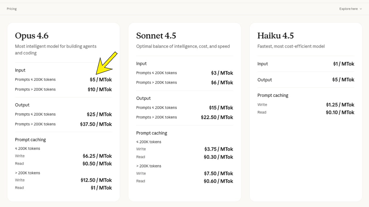Click Haiku Output price $5 / MTok
The height and width of the screenshot is (207, 369).
click(343, 80)
